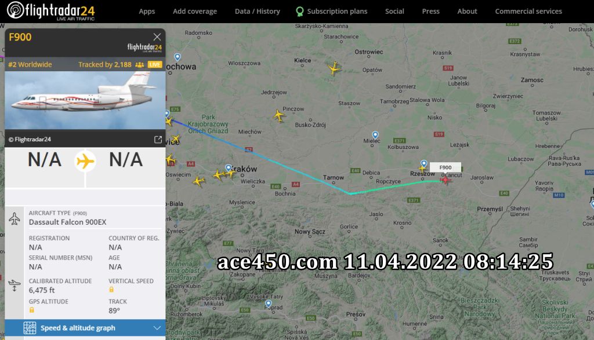Click chevron arrow on Speed & altitude bar
Screen dimensions: 594x340
pyautogui.click(x=157, y=328)
